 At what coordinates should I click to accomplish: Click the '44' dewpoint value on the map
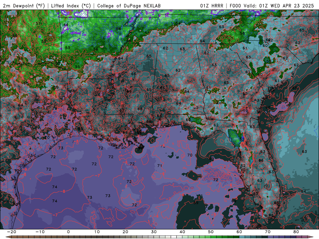click(66, 25)
